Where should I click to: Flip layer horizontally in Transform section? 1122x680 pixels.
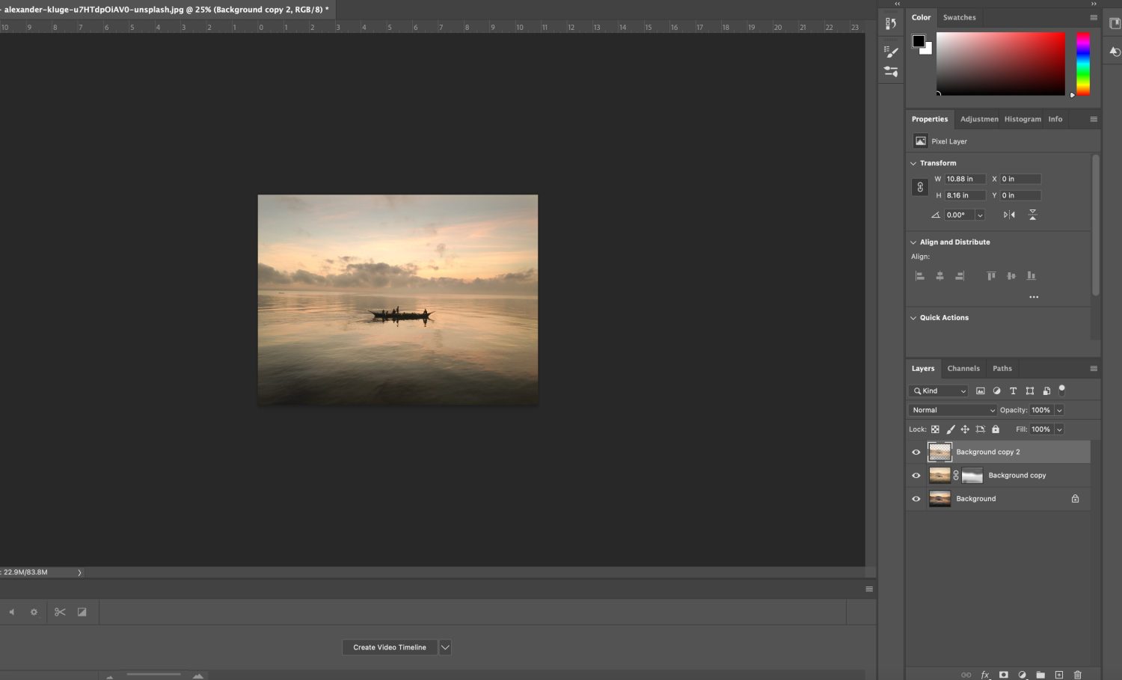coord(1009,215)
